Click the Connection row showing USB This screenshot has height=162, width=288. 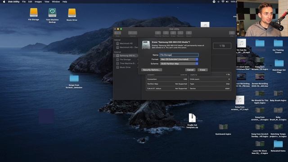point(167,79)
